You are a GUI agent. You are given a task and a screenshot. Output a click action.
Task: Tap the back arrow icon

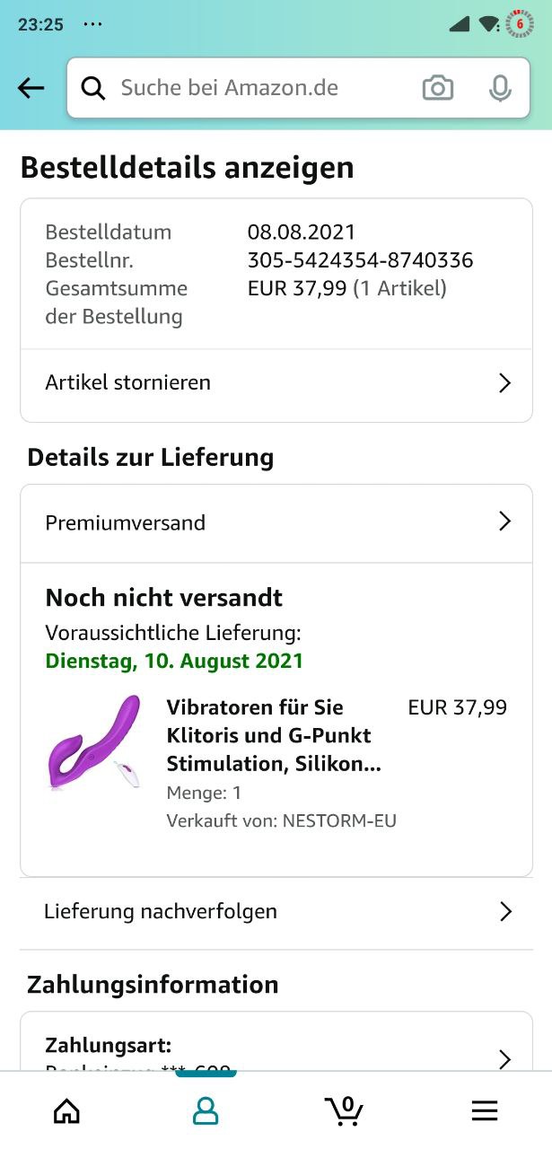pos(31,87)
